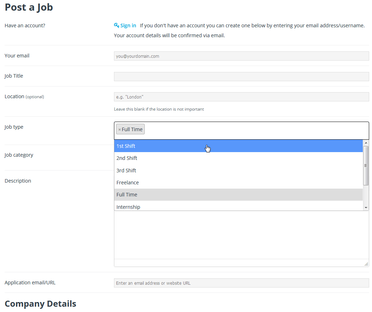Screen dimensions: 372x312
Task: Click the 'Company Details' heading
Action: coord(40,304)
